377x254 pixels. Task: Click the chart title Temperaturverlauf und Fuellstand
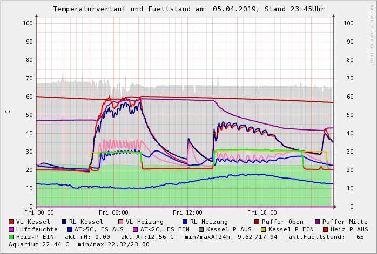[x=188, y=9]
